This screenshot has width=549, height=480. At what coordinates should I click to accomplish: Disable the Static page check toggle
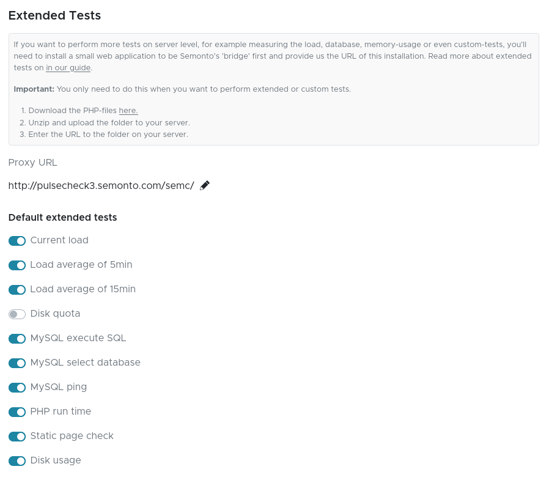coord(17,437)
